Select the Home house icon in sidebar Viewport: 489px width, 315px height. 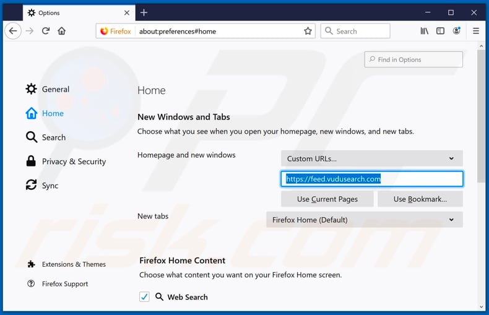point(31,113)
